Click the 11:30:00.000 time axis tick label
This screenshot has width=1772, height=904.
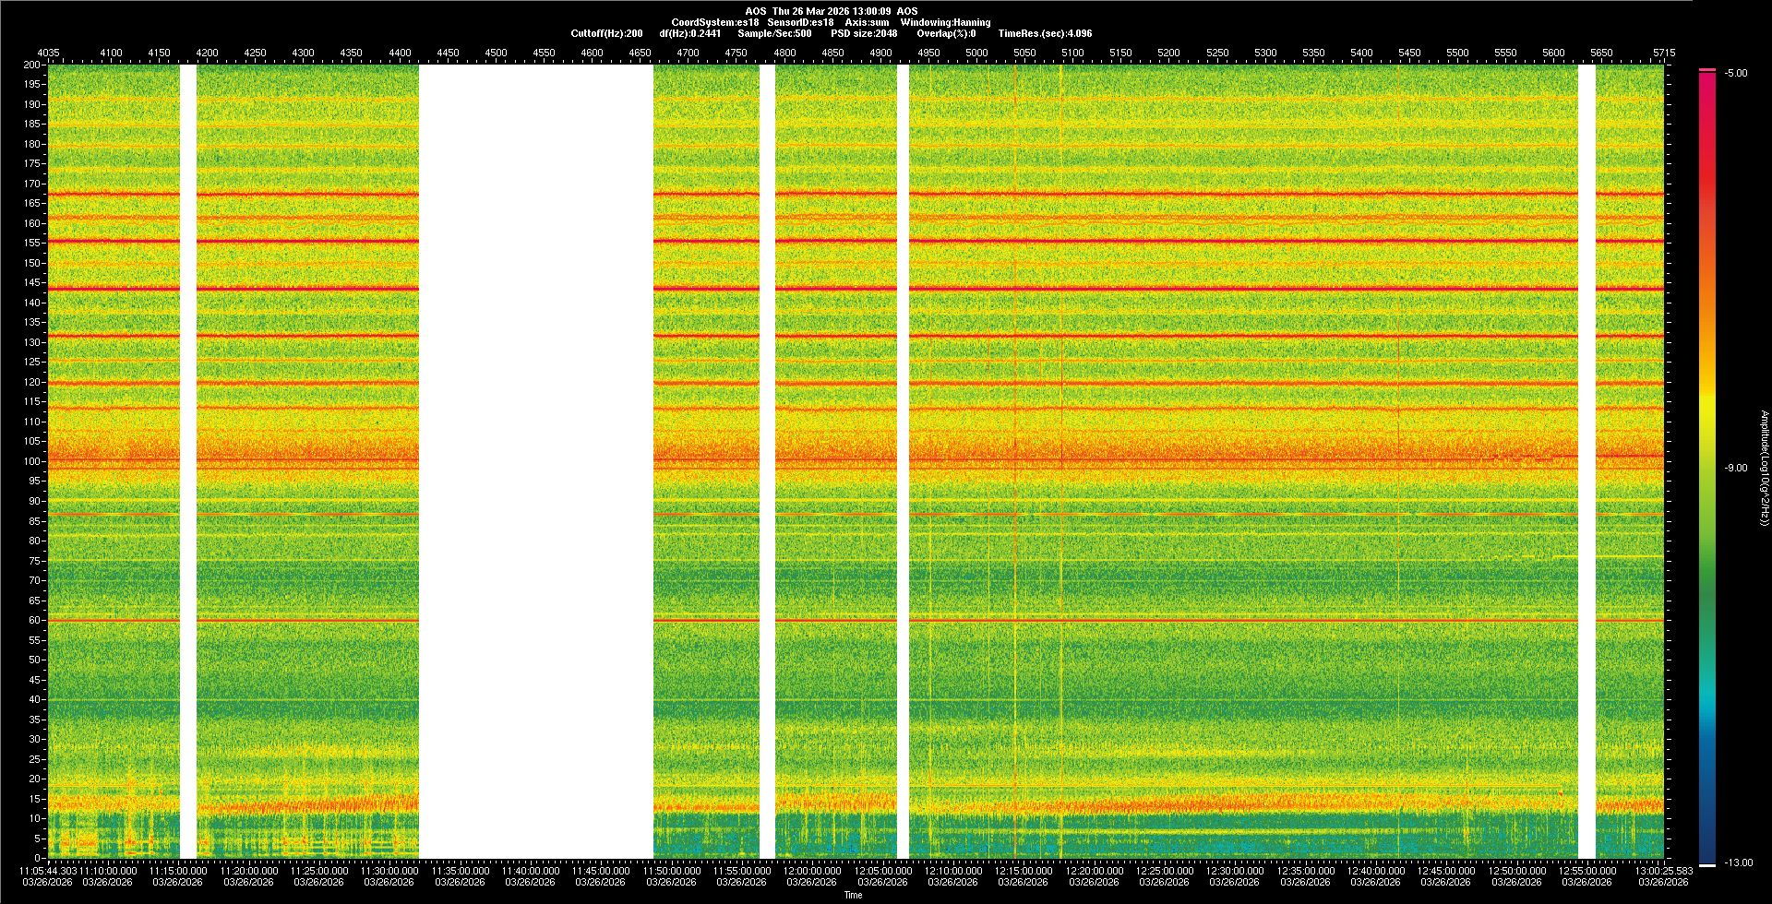(x=389, y=871)
